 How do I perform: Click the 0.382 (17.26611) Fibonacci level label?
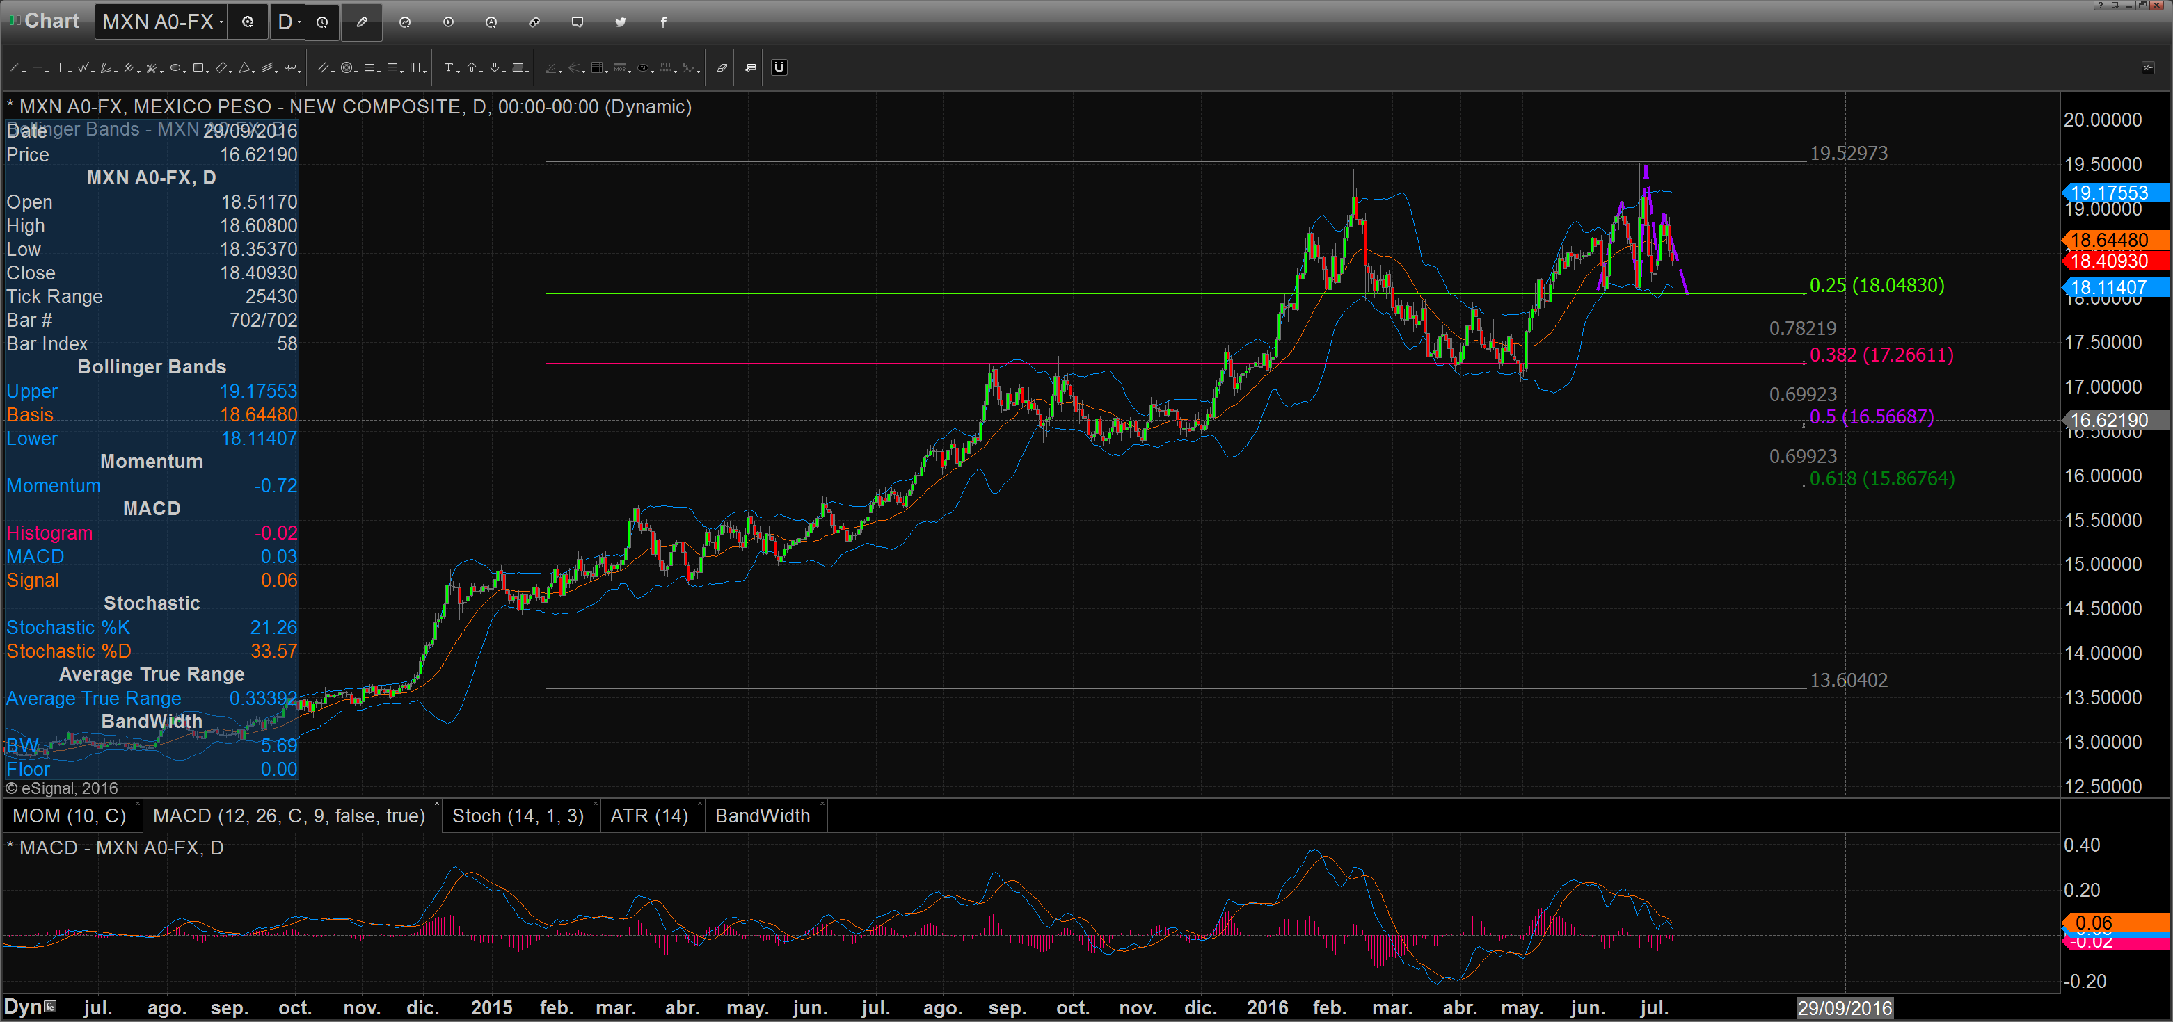(1881, 355)
